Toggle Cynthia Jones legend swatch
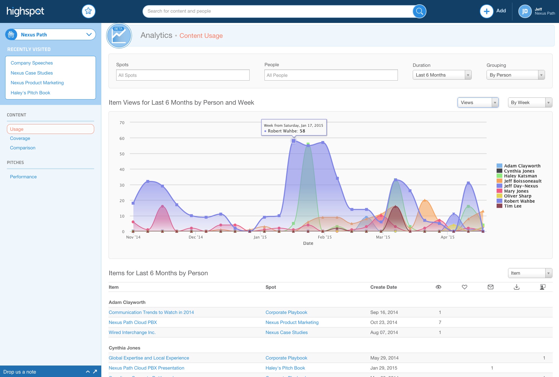Viewport: 559px width, 377px height. pyautogui.click(x=499, y=171)
